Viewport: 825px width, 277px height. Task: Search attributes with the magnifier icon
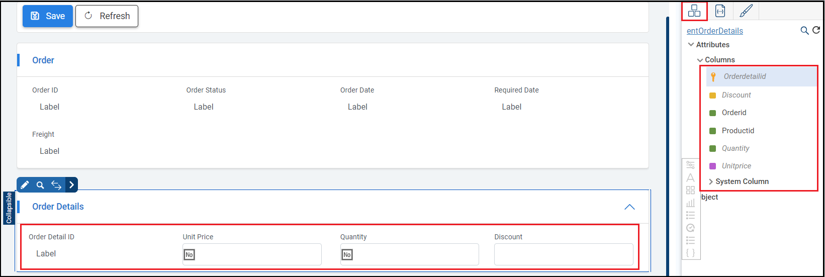(x=804, y=31)
